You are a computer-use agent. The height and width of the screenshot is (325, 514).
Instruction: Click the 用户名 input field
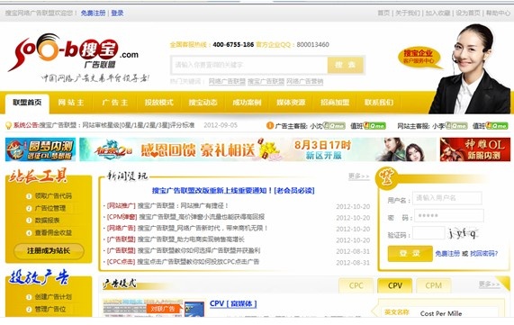click(447, 198)
